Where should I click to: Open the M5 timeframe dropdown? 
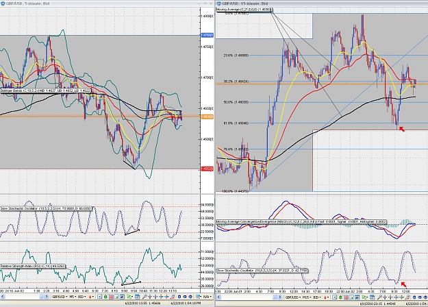73,297
